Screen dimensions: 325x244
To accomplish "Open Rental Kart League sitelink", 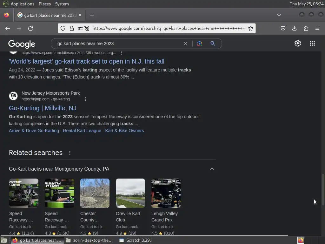I will pyautogui.click(x=82, y=131).
